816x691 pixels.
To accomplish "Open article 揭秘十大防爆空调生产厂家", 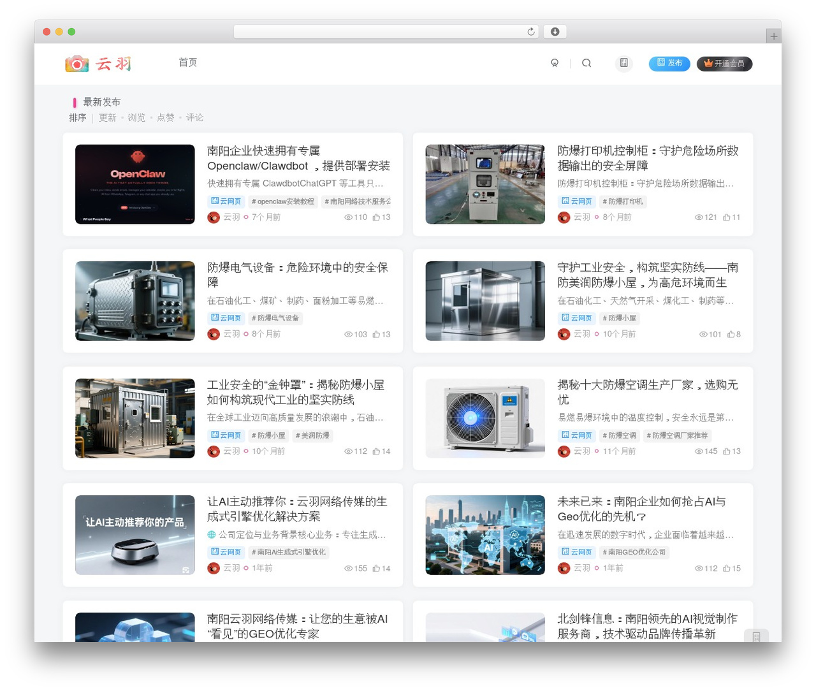I will [648, 392].
